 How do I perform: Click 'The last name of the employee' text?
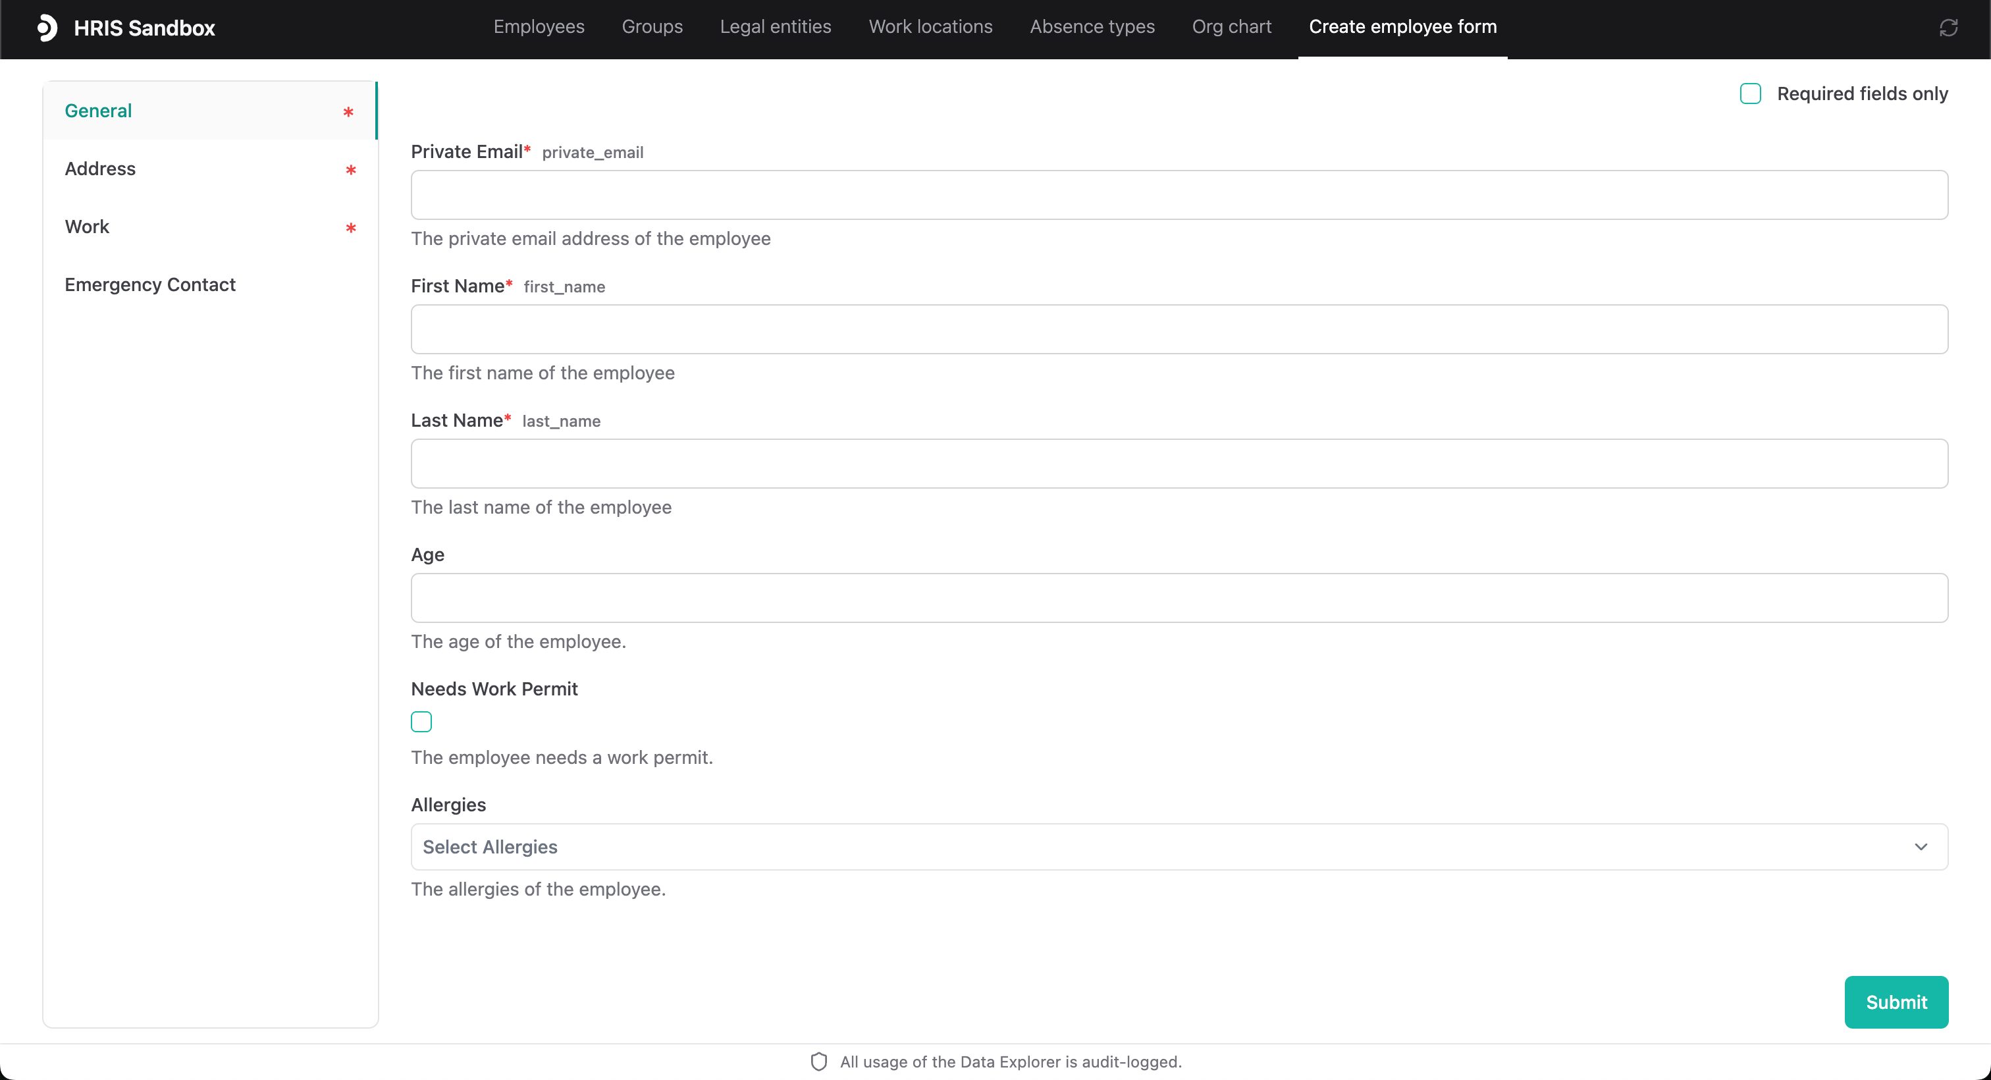point(541,507)
